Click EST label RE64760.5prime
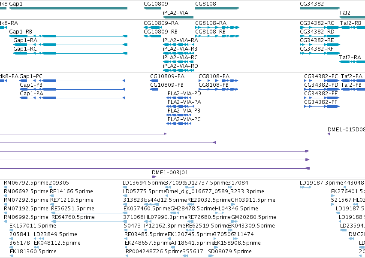Viewport: 365px width, 258px height. click(73, 217)
